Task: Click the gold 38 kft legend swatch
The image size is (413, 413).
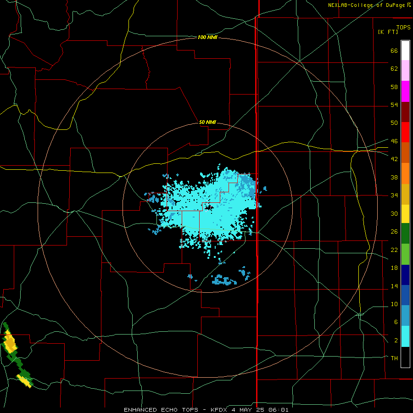Action: click(405, 194)
